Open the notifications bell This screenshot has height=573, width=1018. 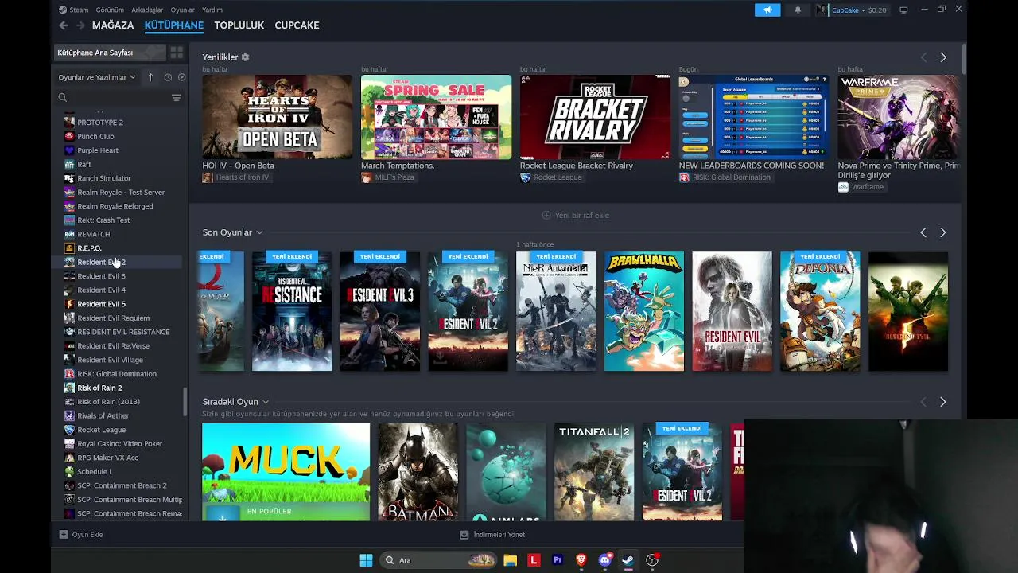[x=798, y=10]
